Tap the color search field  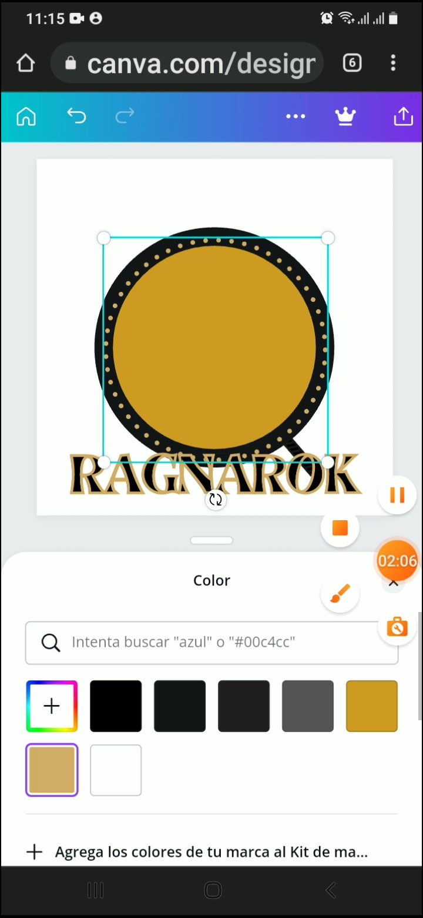tap(211, 642)
